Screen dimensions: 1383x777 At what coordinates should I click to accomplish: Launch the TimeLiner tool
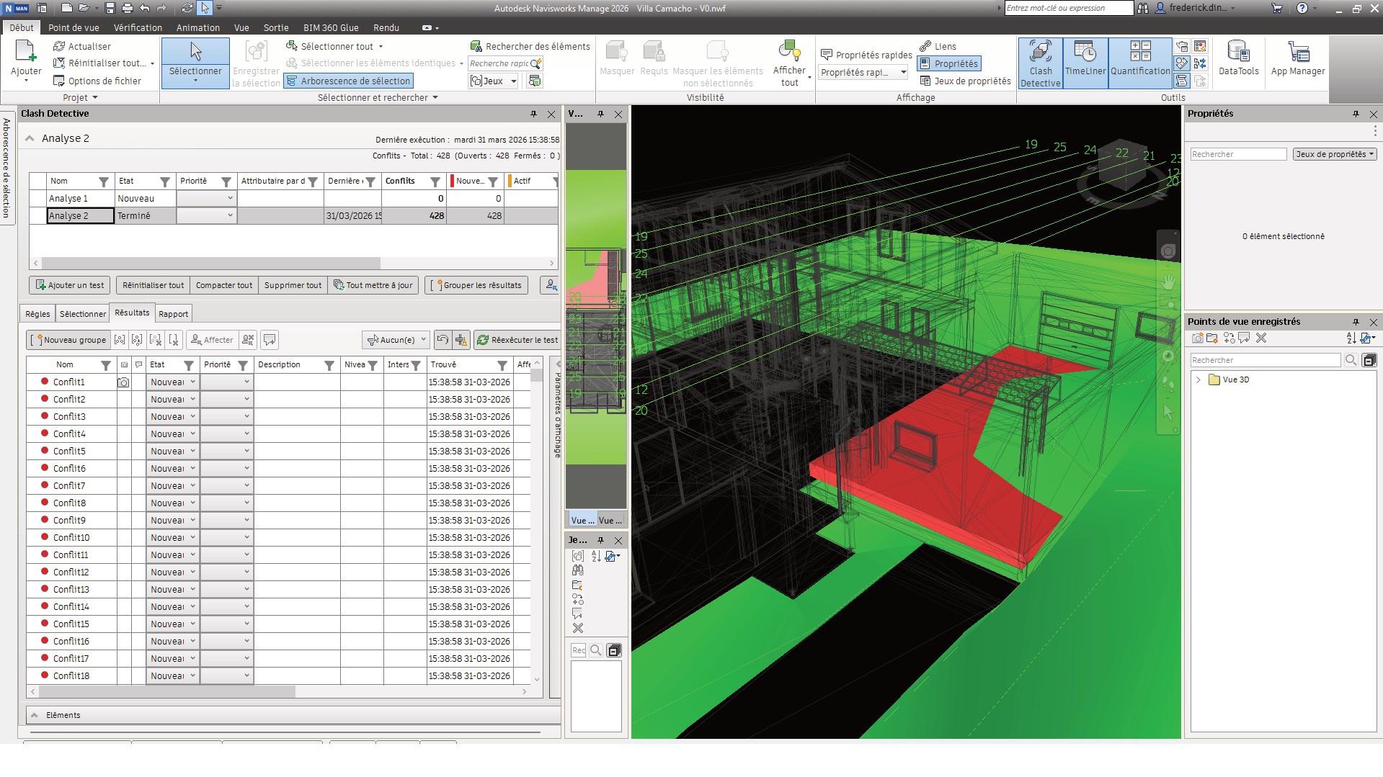coord(1085,63)
